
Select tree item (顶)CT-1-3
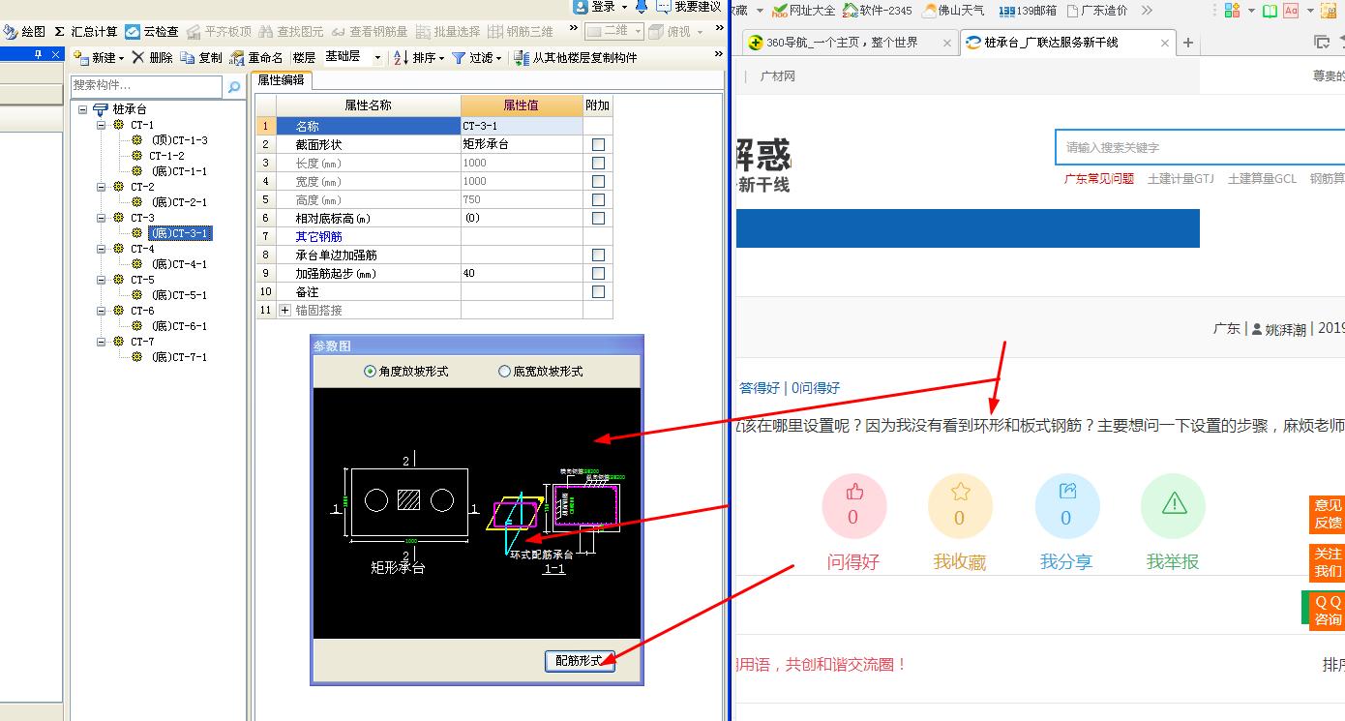point(179,140)
